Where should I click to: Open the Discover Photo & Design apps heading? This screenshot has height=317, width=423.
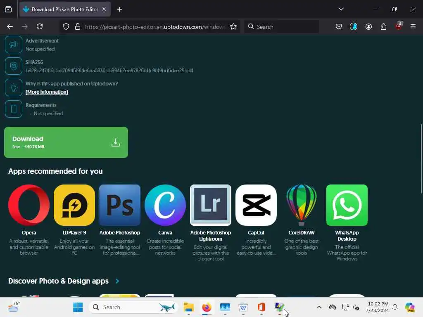click(58, 281)
